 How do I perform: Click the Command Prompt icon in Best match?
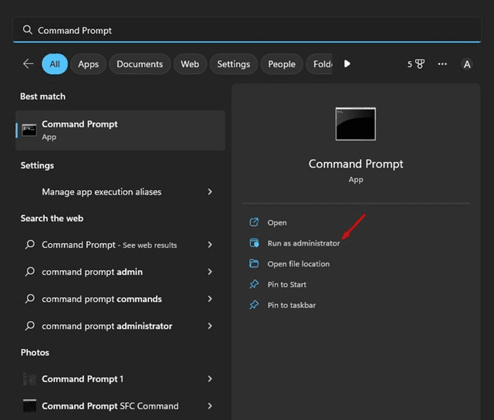click(29, 130)
